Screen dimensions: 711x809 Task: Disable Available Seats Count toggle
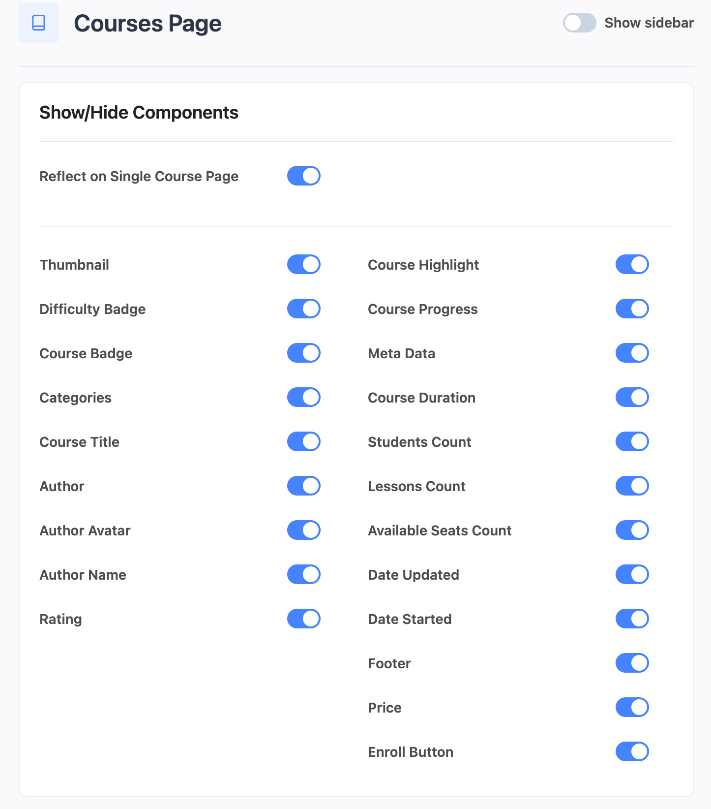point(632,530)
